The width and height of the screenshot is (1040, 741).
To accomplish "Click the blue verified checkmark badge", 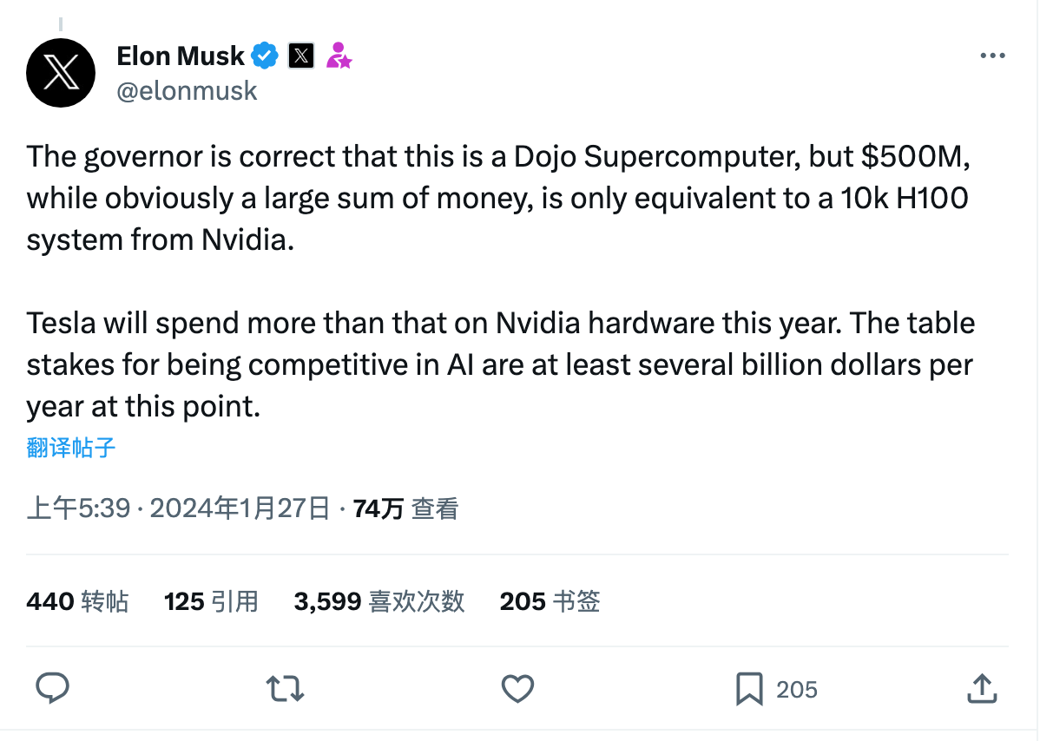I will [x=265, y=56].
